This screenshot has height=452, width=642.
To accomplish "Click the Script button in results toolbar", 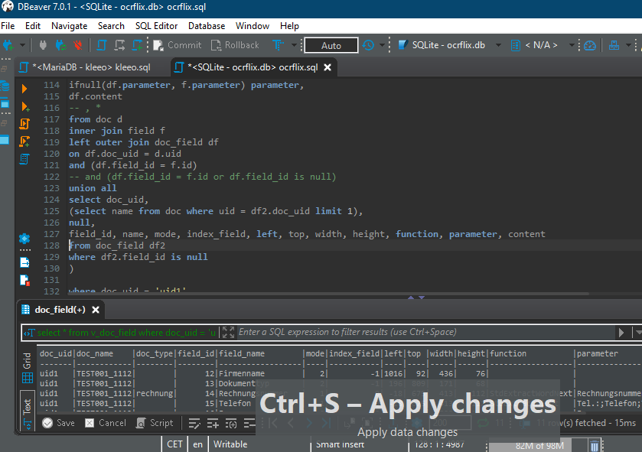I will [x=155, y=423].
